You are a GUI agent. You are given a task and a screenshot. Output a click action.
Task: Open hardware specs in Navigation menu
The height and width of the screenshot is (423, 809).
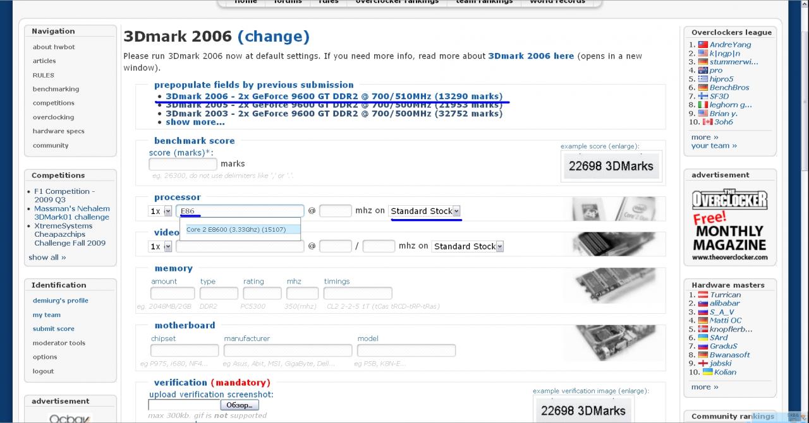(x=58, y=131)
